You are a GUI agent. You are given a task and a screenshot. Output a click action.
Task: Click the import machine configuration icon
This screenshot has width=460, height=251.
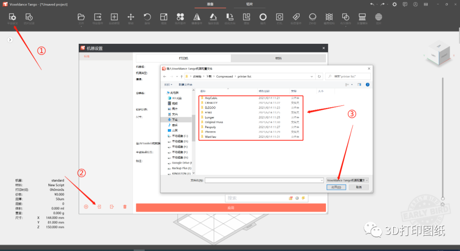[x=99, y=207]
